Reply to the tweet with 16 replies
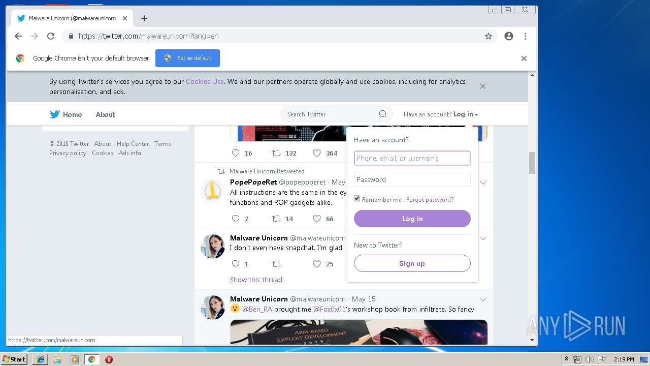Viewport: 650px width, 366px height. click(236, 153)
